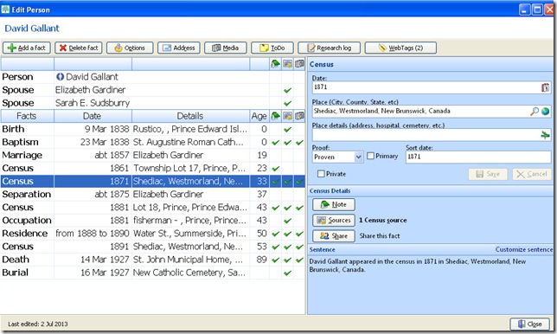Click the Customize sentence link
The height and width of the screenshot is (334, 557).
click(524, 249)
